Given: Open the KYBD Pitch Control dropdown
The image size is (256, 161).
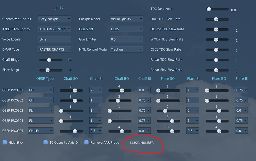Looking at the screenshot, I should click(55, 29).
